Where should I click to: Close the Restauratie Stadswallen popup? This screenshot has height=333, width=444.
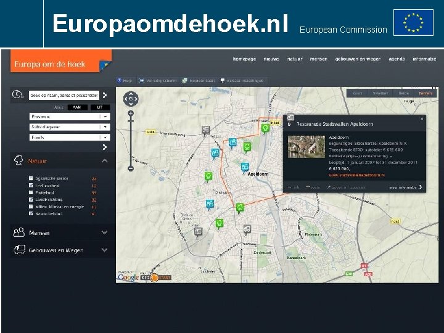point(422,118)
